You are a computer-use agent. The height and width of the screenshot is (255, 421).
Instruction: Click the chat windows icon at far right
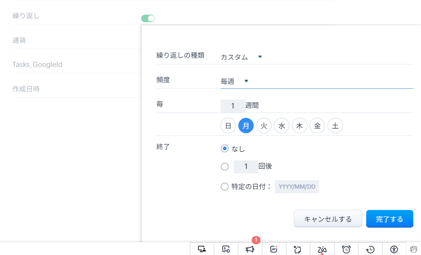(414, 249)
